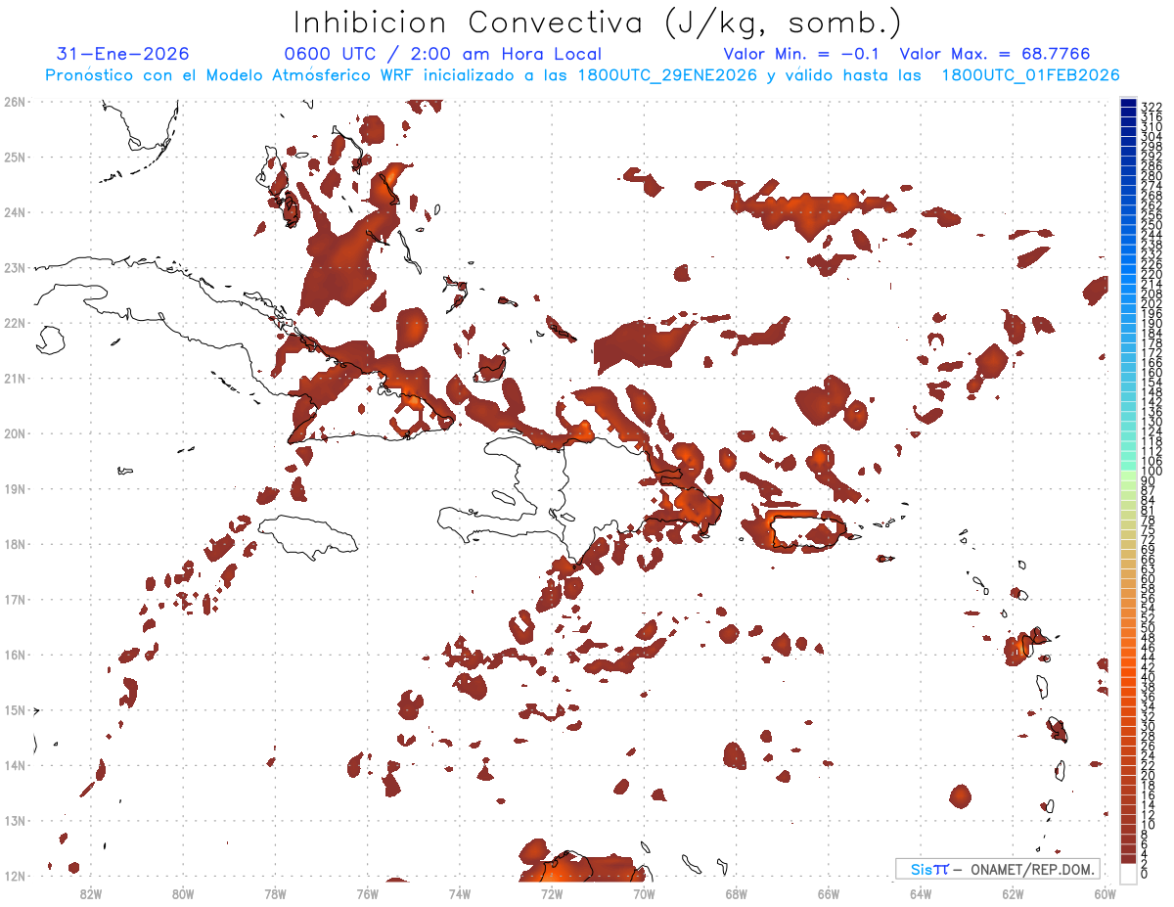This screenshot has height=907, width=1174.
Task: Click the 66W longitude label
Action: tap(829, 893)
